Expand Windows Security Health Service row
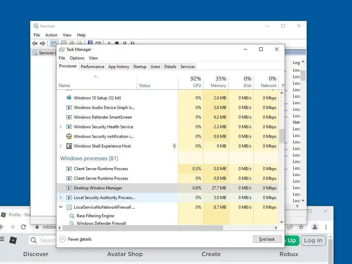This screenshot has width=352, height=264. (x=60, y=126)
